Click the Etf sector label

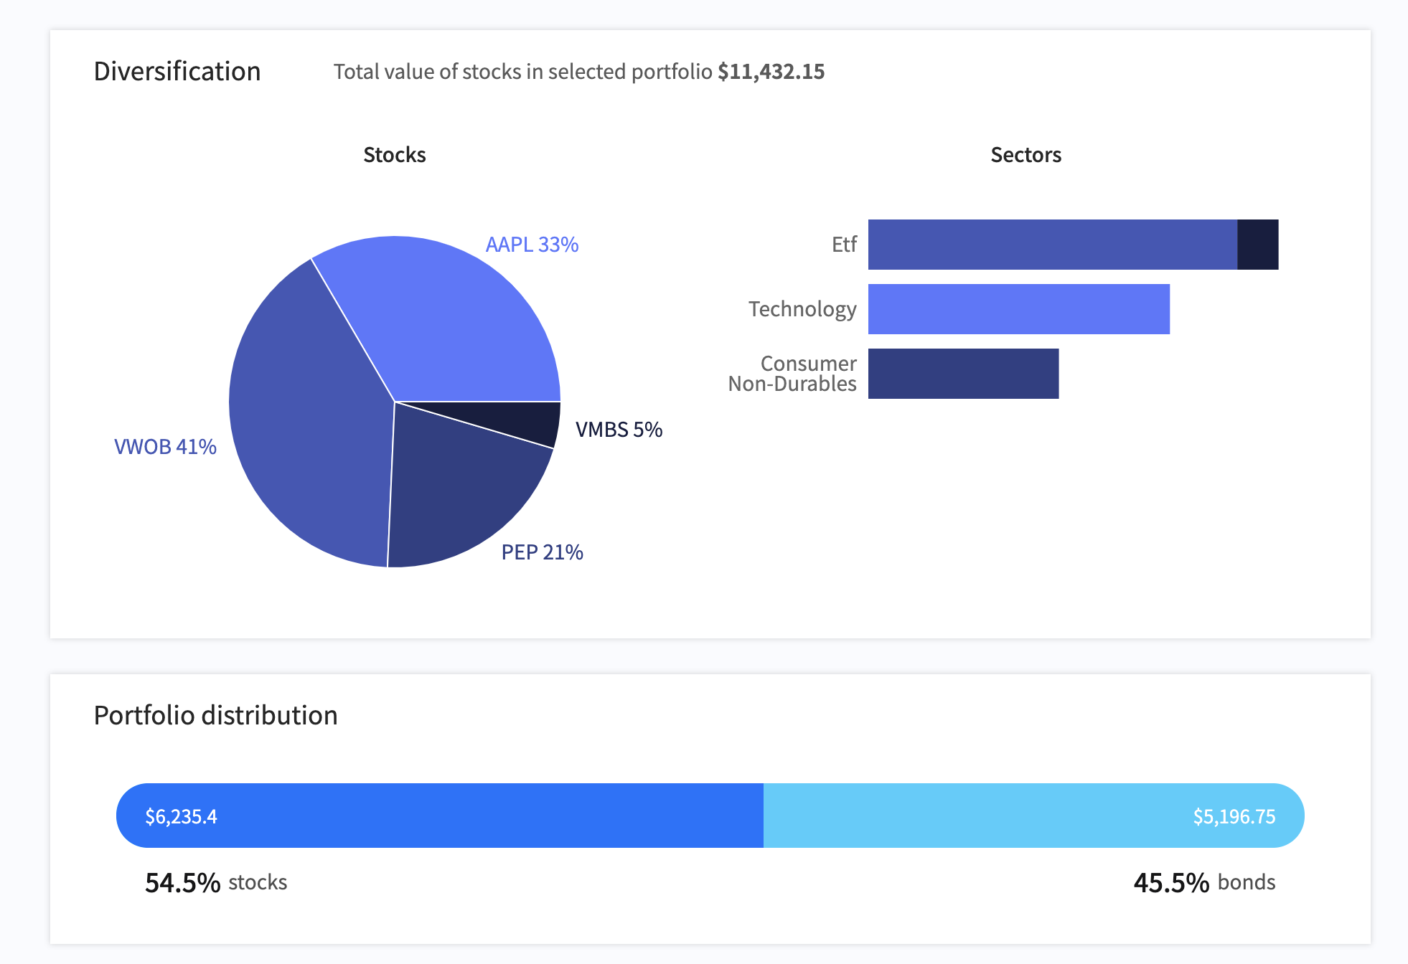pyautogui.click(x=844, y=245)
